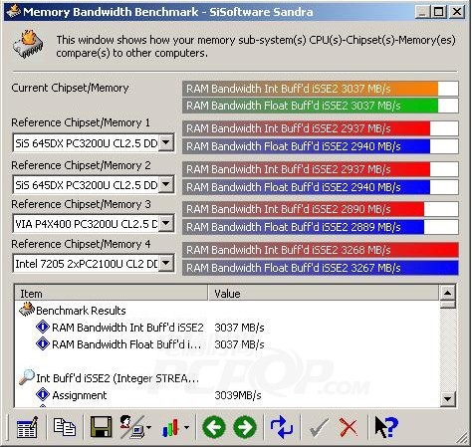The width and height of the screenshot is (472, 447).
Task: Open dropdown arrow next to bar chart icon
Action: coord(187,427)
